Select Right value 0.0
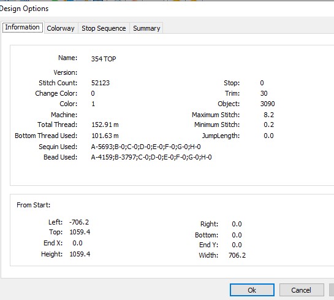334x300 pixels. (x=237, y=224)
